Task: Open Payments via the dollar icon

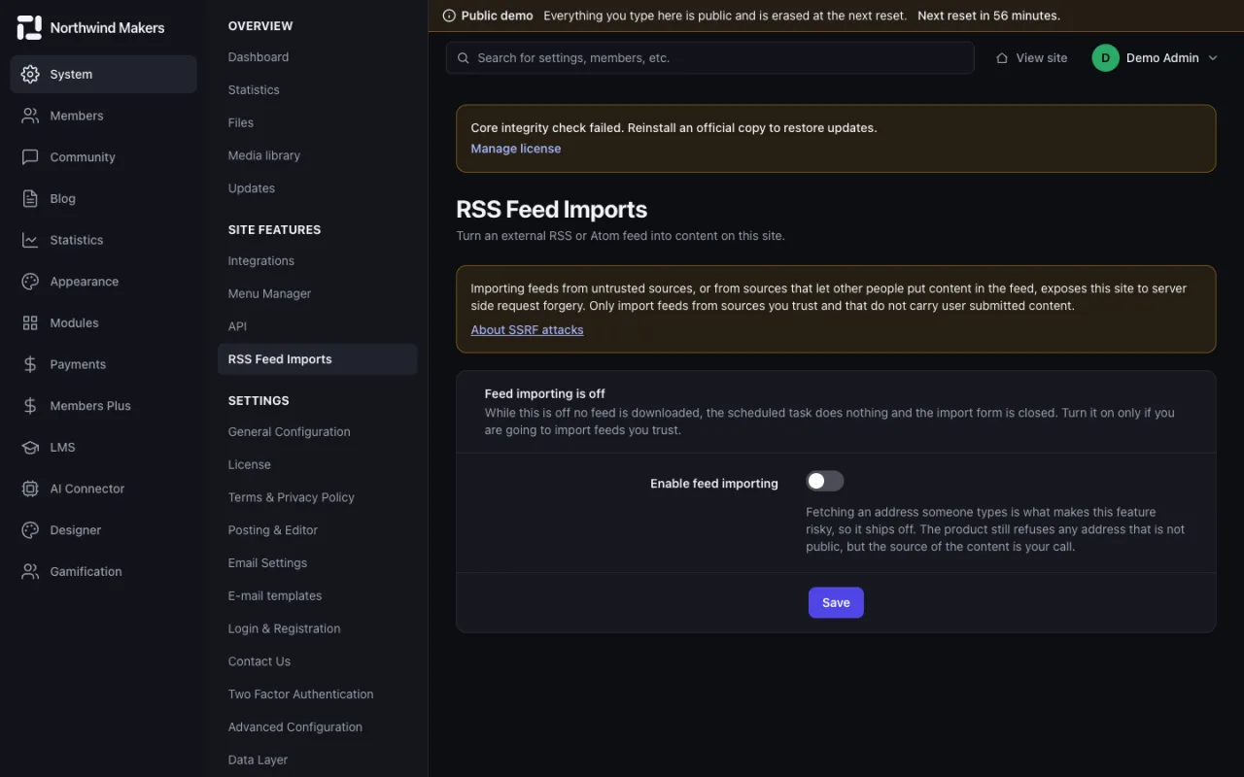Action: (x=30, y=364)
